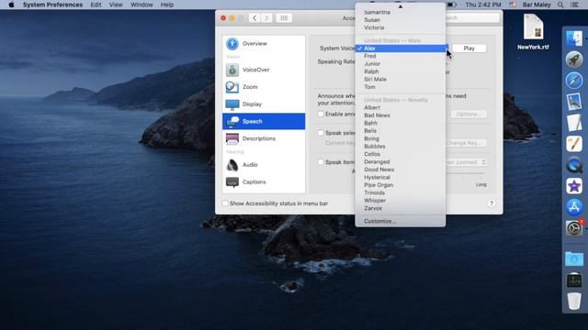Pick the Albert novelty voice
The image size is (588, 330).
tap(401, 108)
